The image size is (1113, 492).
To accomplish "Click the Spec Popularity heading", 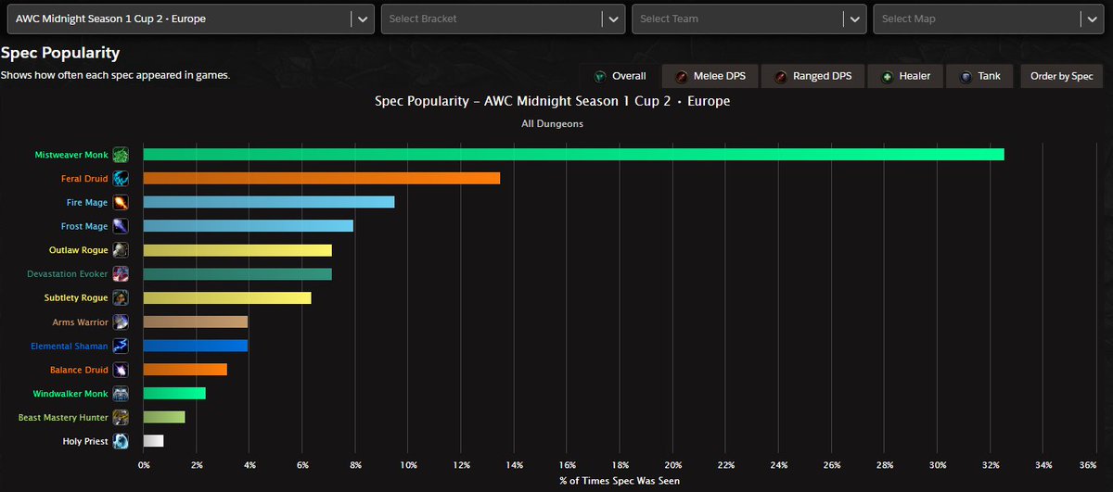I will 60,54.
